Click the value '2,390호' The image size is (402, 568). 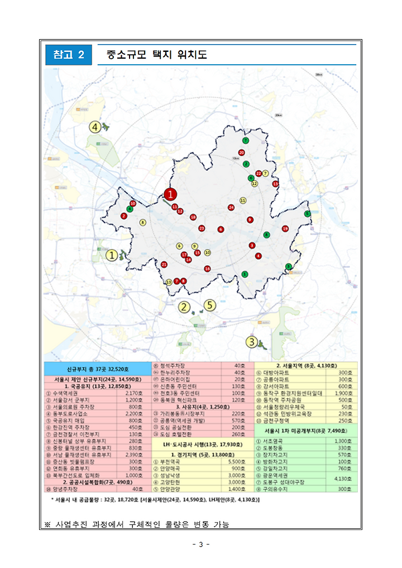coord(134,455)
